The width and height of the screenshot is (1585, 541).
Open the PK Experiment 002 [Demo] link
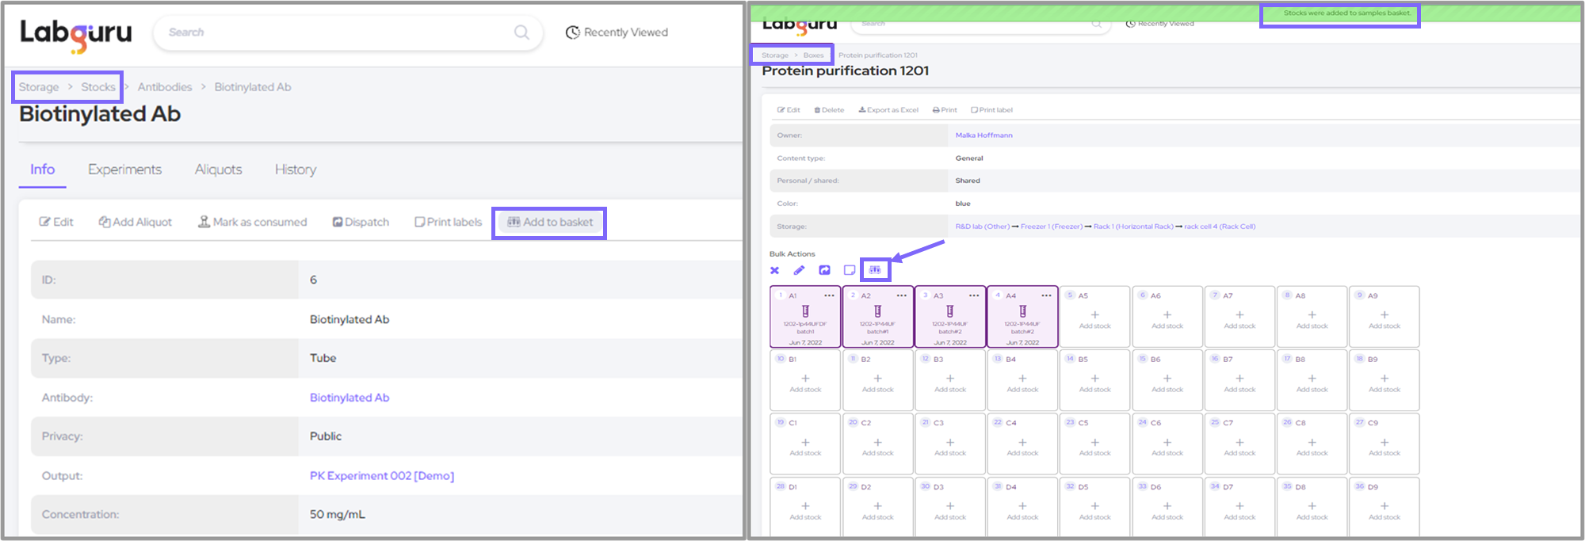click(x=381, y=476)
